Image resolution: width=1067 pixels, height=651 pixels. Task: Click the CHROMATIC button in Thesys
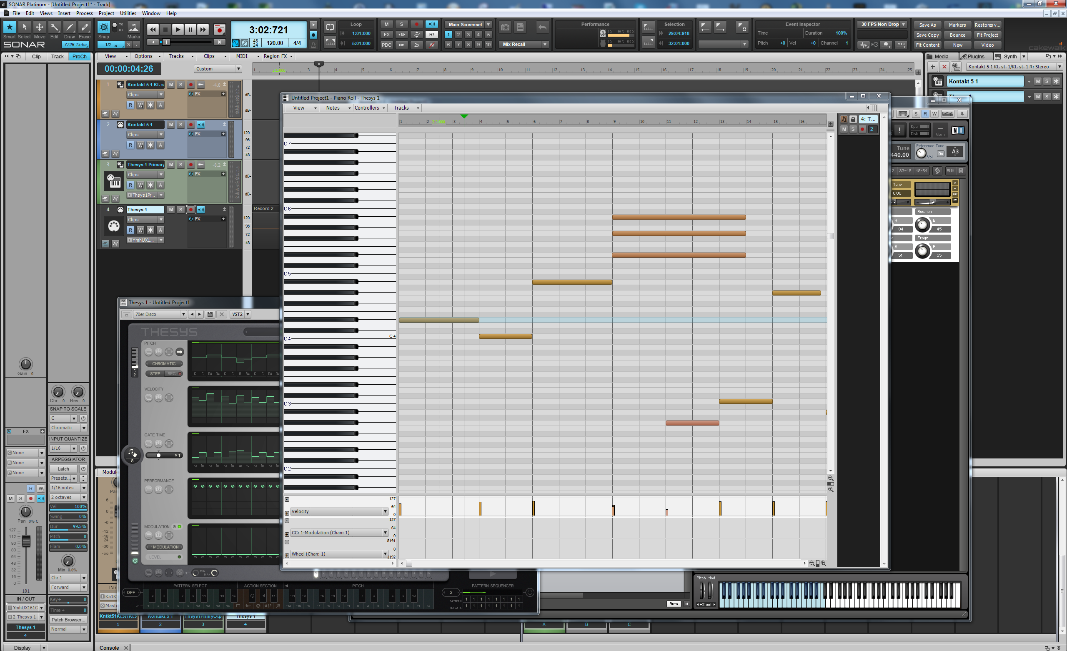164,363
